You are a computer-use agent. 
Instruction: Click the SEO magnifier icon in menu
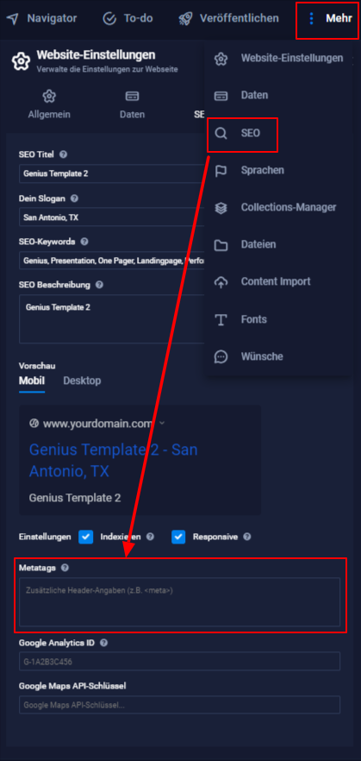[x=221, y=133]
